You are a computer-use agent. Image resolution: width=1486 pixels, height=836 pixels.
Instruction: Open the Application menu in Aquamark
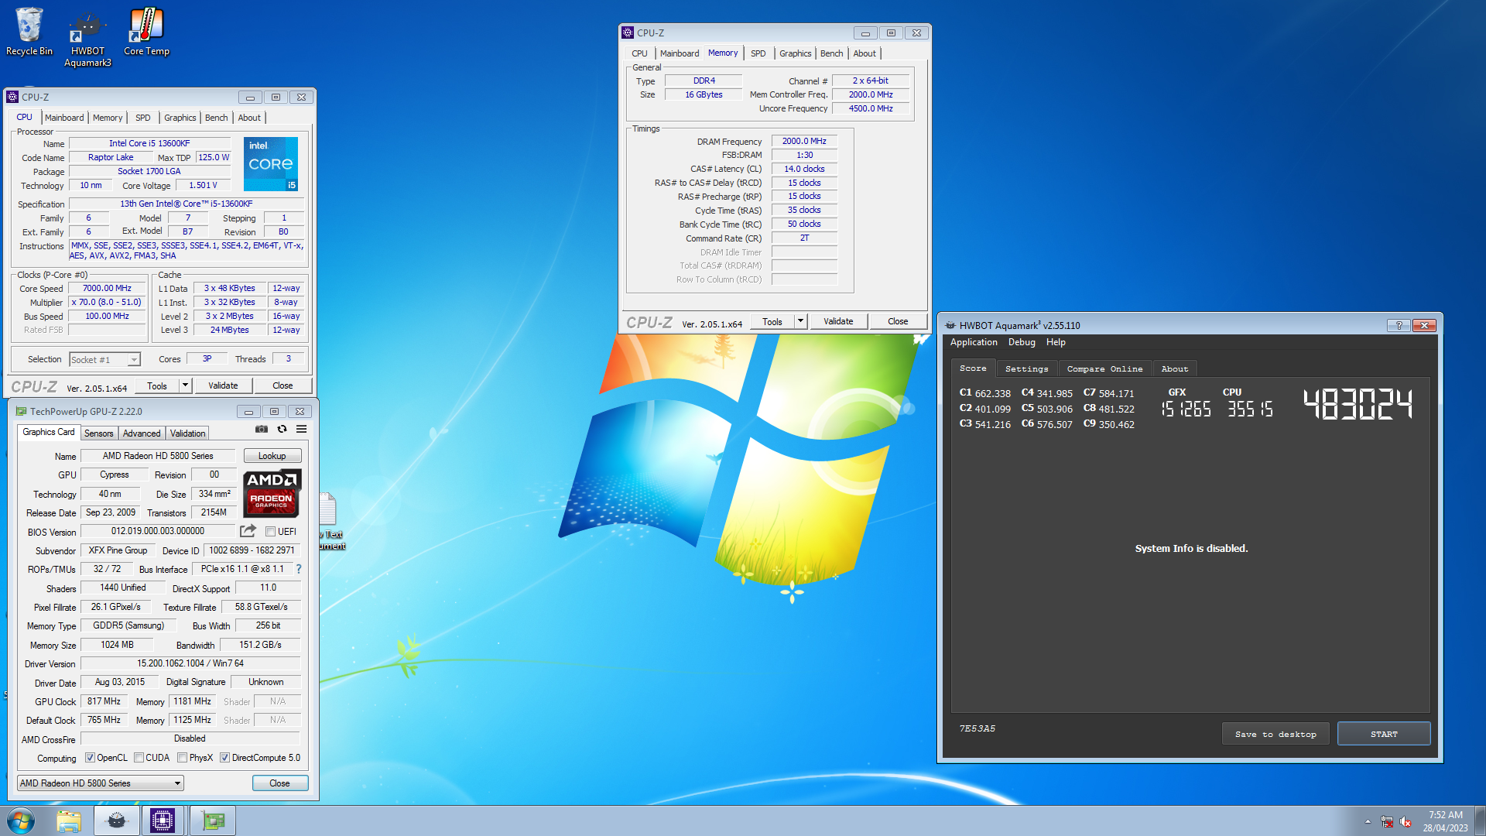[974, 342]
